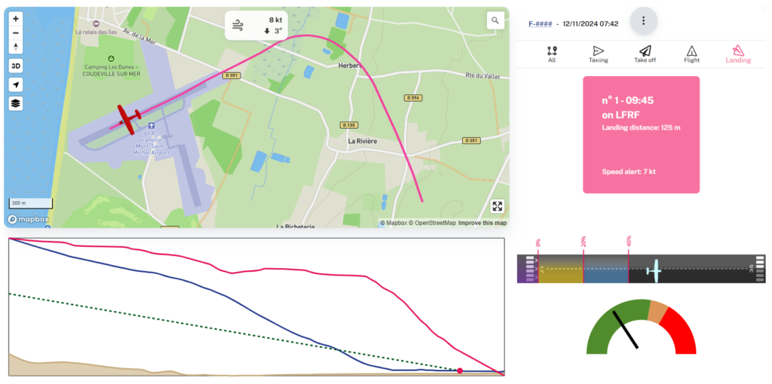The height and width of the screenshot is (384, 772).
Task: Show the Take off phase
Action: [645, 54]
